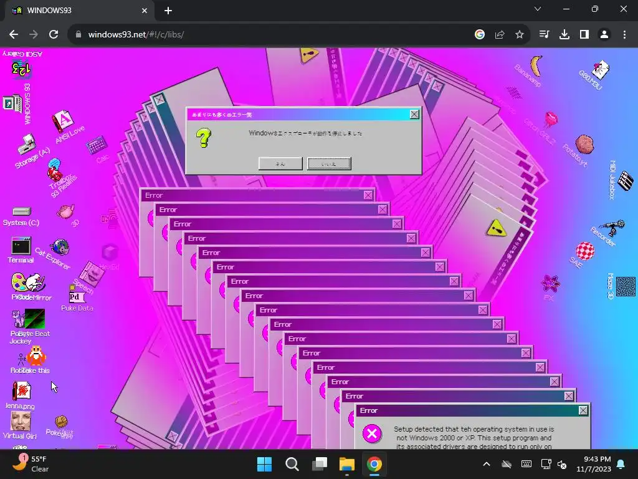This screenshot has width=638, height=479.
Task: Open the Glitch GRLZ lips icon
Action: [x=551, y=119]
